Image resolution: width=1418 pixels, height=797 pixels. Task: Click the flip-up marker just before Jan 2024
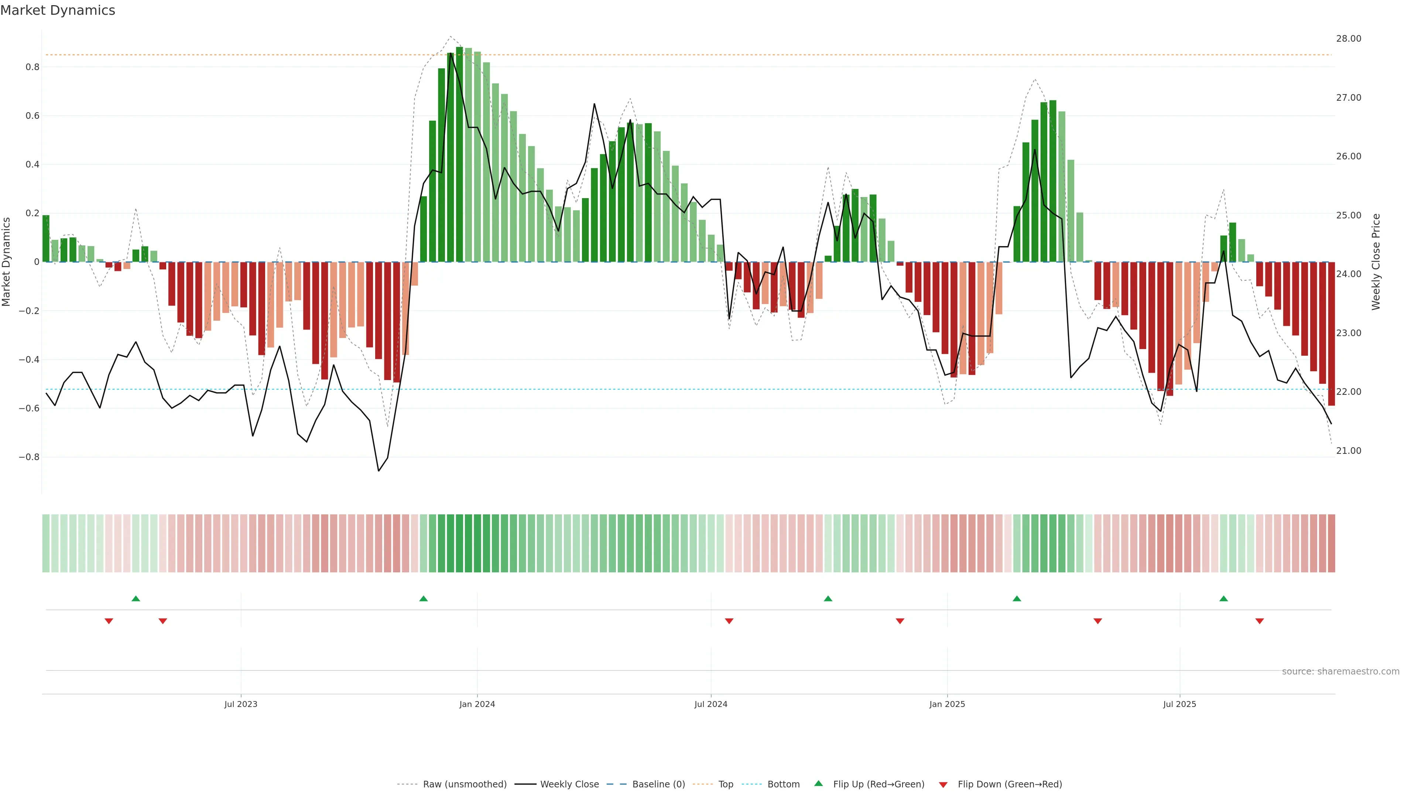point(423,598)
